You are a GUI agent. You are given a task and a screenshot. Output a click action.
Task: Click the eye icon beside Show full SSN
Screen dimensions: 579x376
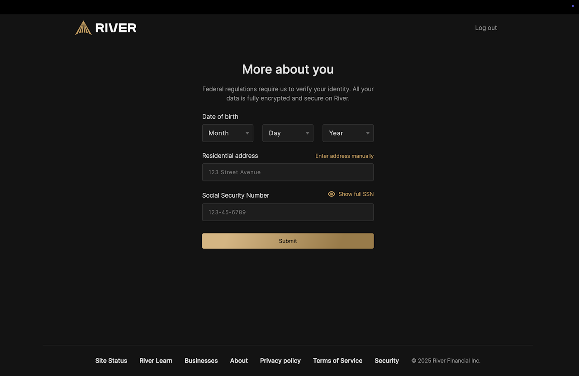(332, 194)
